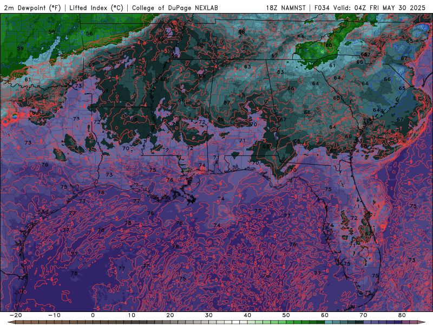This screenshot has width=433, height=325.
Task: Click the -20 label on the color scale
Action: [16, 315]
